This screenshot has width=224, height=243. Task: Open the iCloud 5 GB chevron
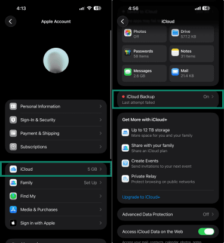(x=100, y=169)
